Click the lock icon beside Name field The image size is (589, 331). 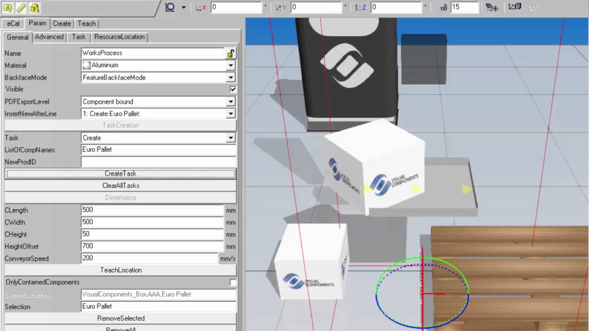tap(231, 53)
